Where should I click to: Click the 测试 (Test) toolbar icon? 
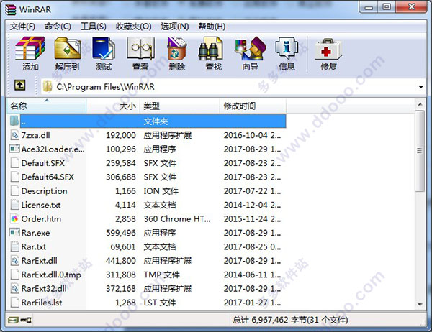tap(104, 48)
